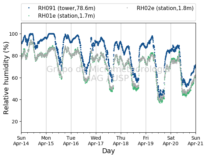This screenshot has height=158, width=207.
Task: Click the blue RH091 legend marker
Action: [x=29, y=8]
